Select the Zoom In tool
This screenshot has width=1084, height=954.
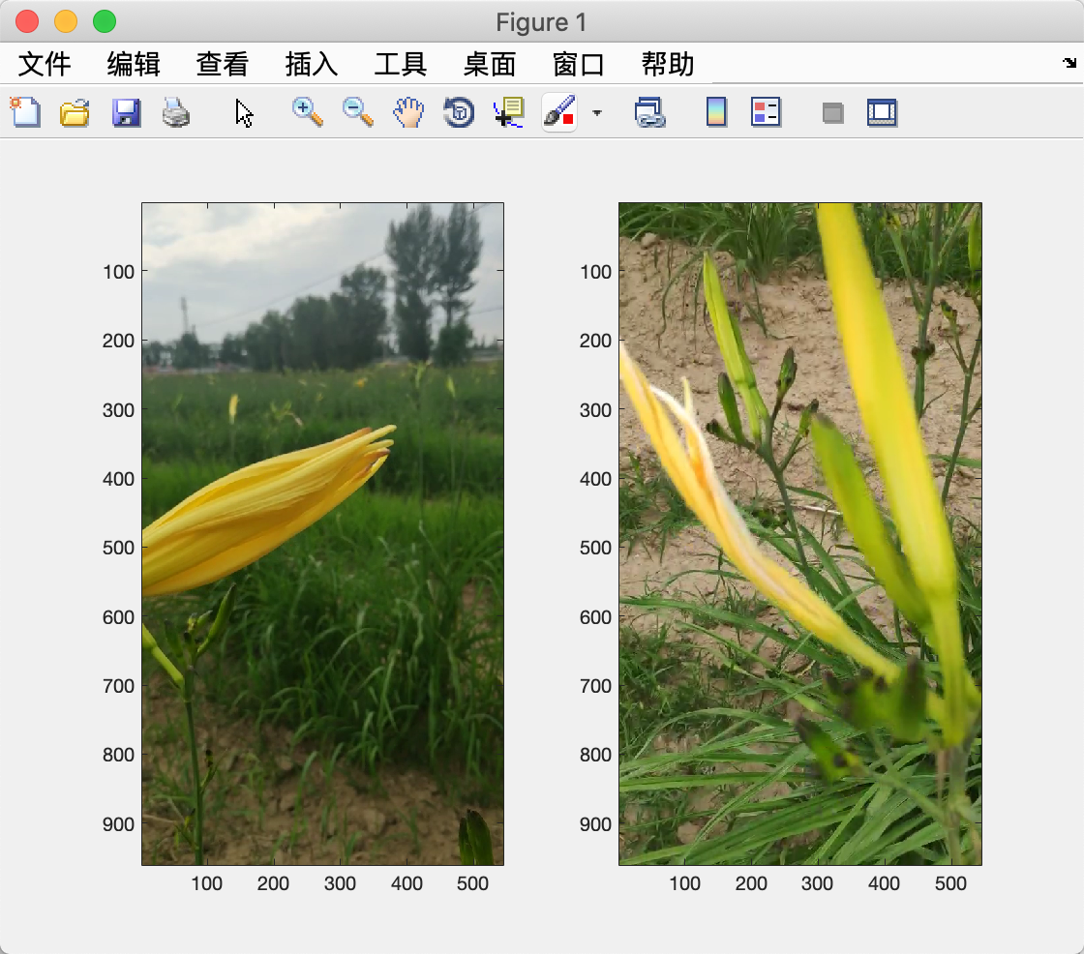307,112
